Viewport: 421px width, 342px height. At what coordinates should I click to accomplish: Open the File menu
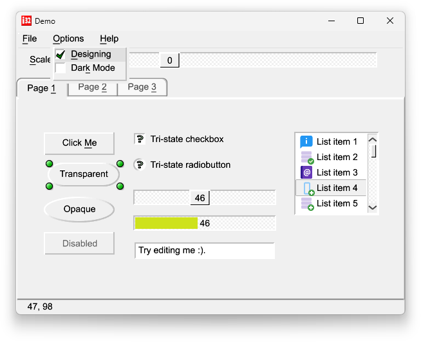(x=30, y=39)
